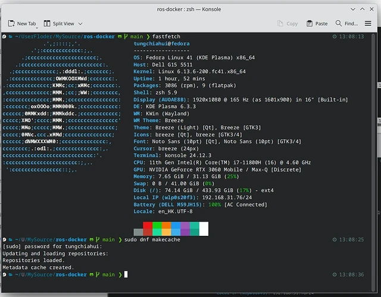Click the New Tab icon

(x=11, y=24)
